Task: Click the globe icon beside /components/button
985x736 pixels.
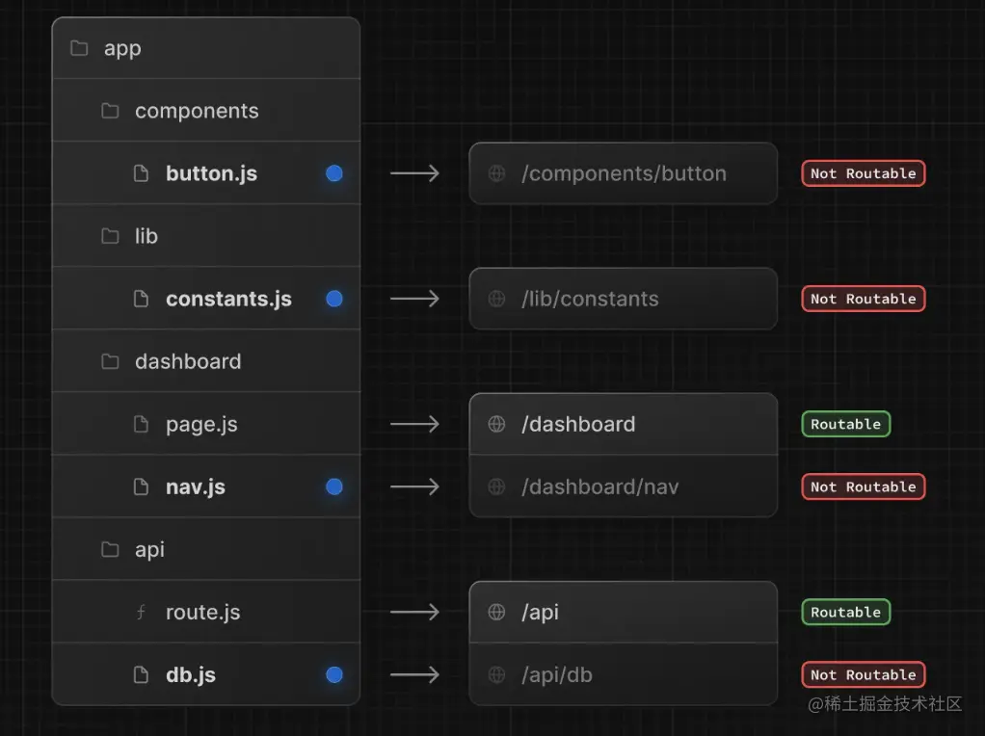Action: (x=497, y=173)
